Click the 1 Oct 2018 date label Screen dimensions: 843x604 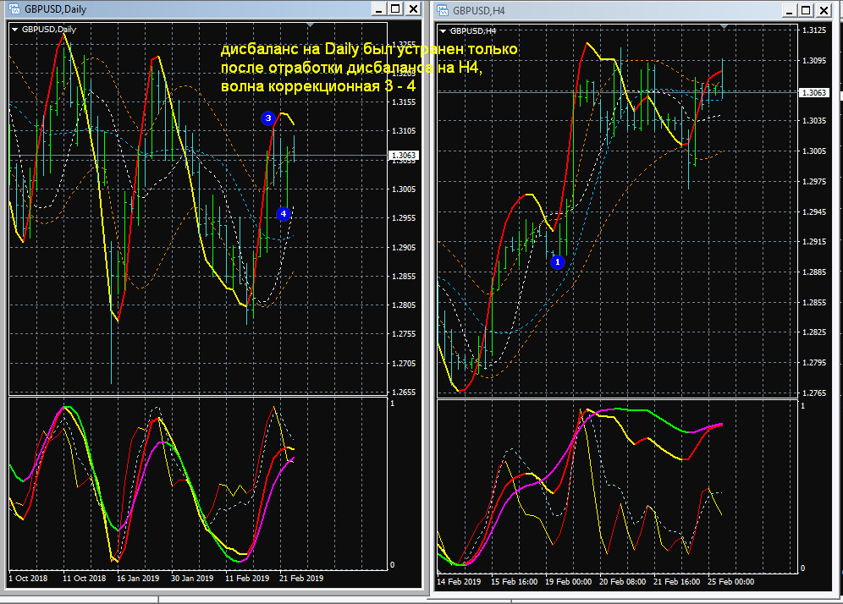click(x=28, y=579)
